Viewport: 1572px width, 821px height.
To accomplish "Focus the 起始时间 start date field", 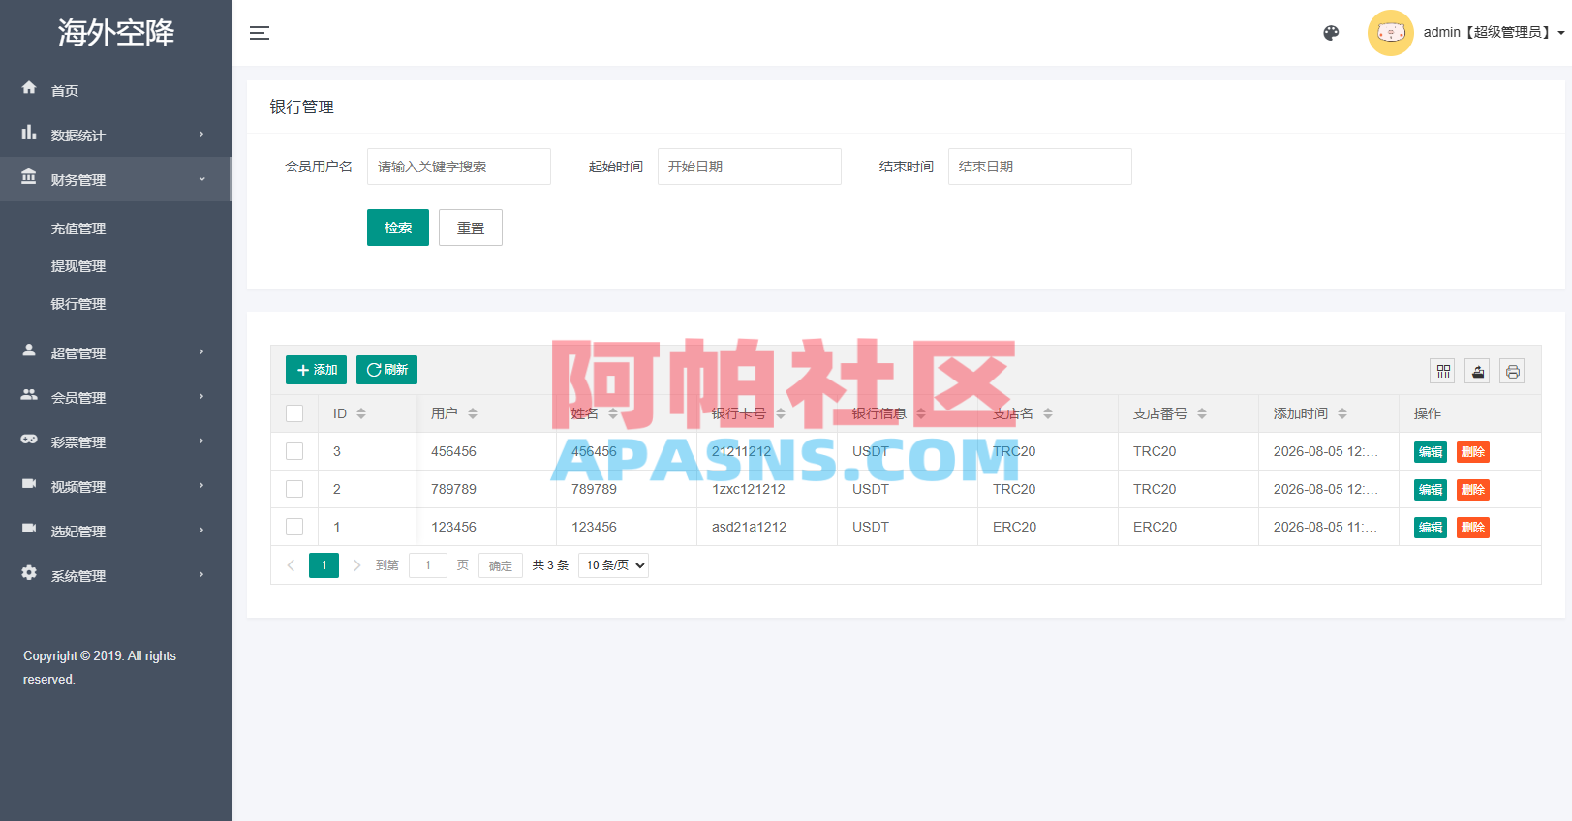I will tap(750, 167).
